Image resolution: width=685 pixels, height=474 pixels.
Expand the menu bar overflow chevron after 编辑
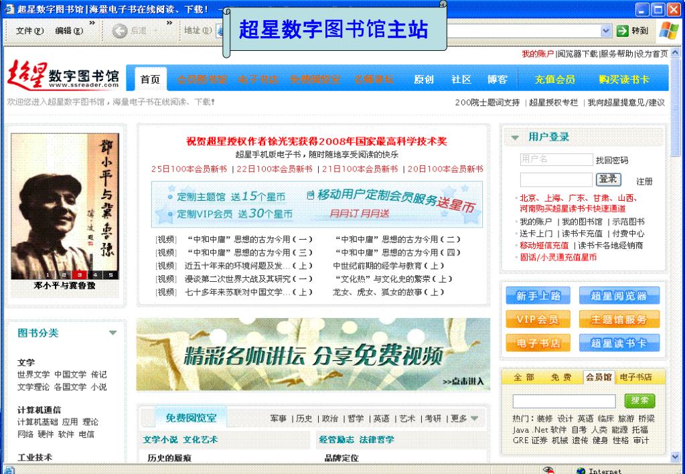coord(92,22)
